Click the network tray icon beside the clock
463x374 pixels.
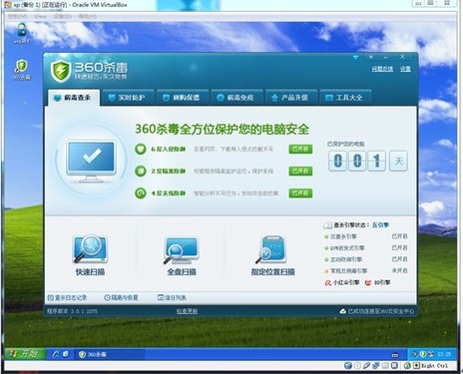pos(431,354)
